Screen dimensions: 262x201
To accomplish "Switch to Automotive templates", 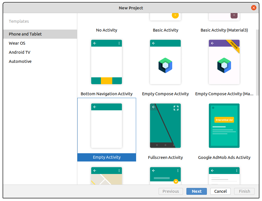I will pos(40,61).
